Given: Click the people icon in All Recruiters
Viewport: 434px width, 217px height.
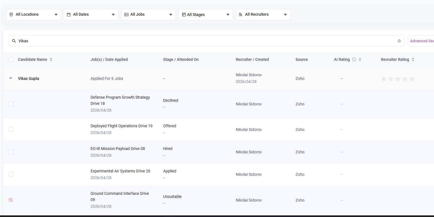Looking at the screenshot, I should (241, 15).
